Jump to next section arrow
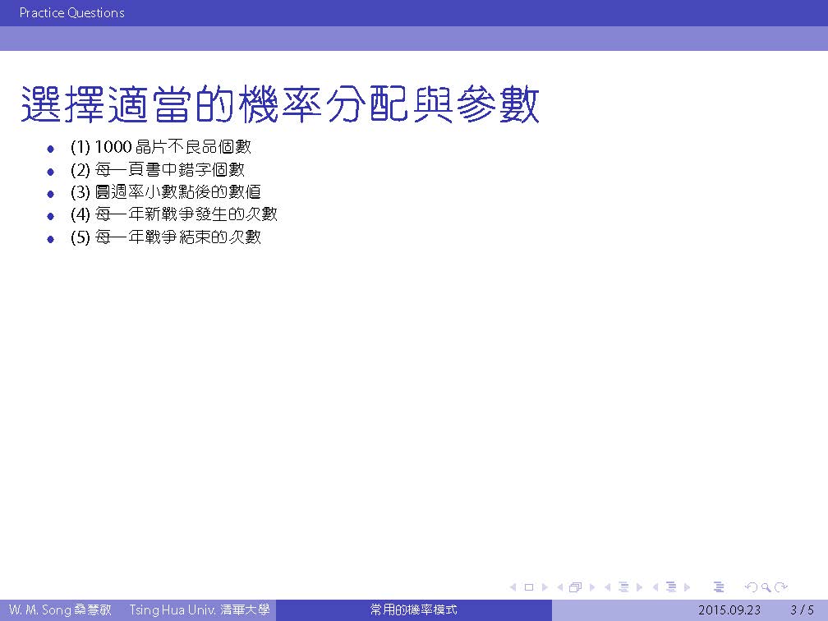 (x=688, y=587)
